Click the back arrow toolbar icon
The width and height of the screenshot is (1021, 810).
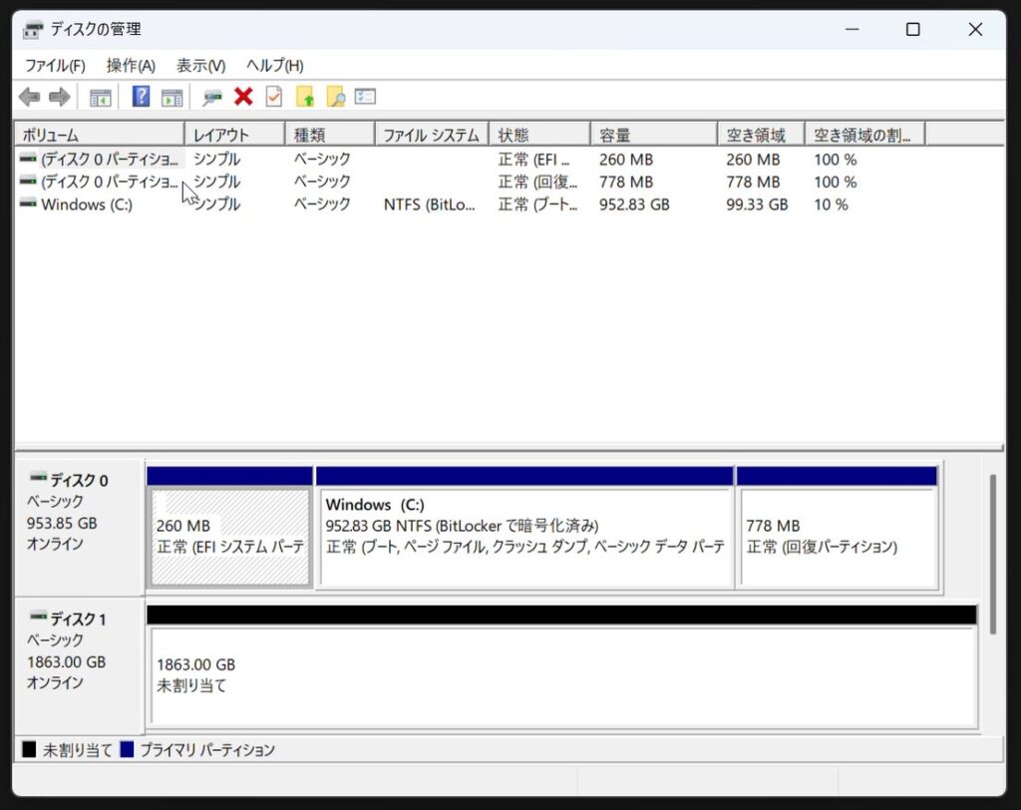tap(30, 97)
